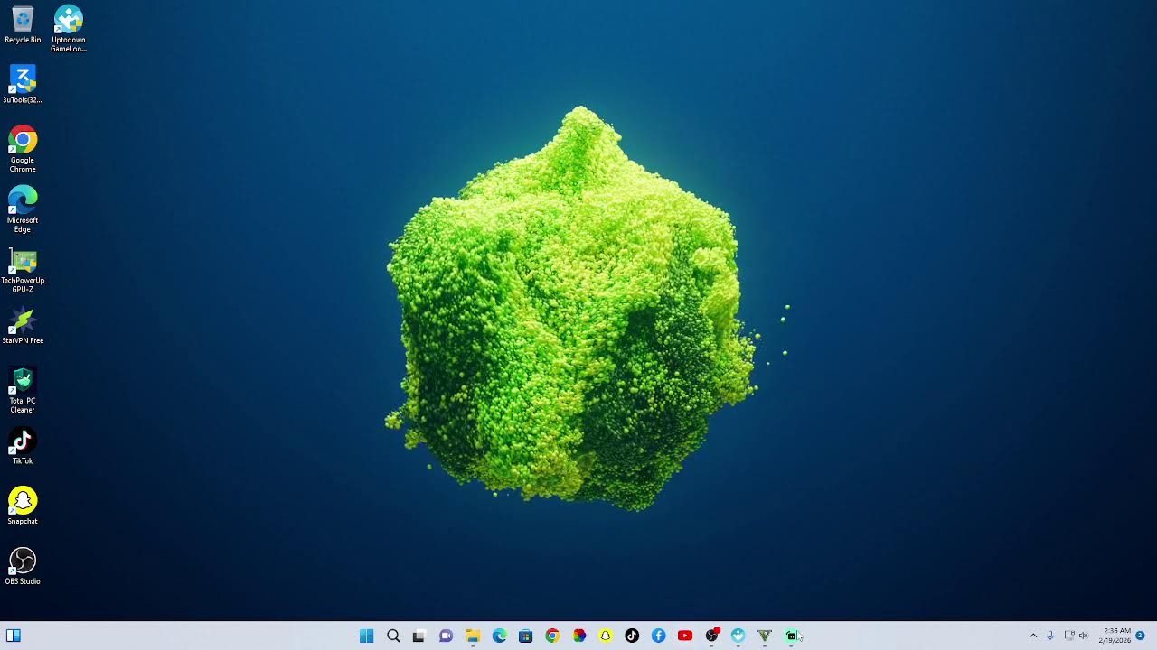Expand the hidden system tray icons

[x=1033, y=636]
